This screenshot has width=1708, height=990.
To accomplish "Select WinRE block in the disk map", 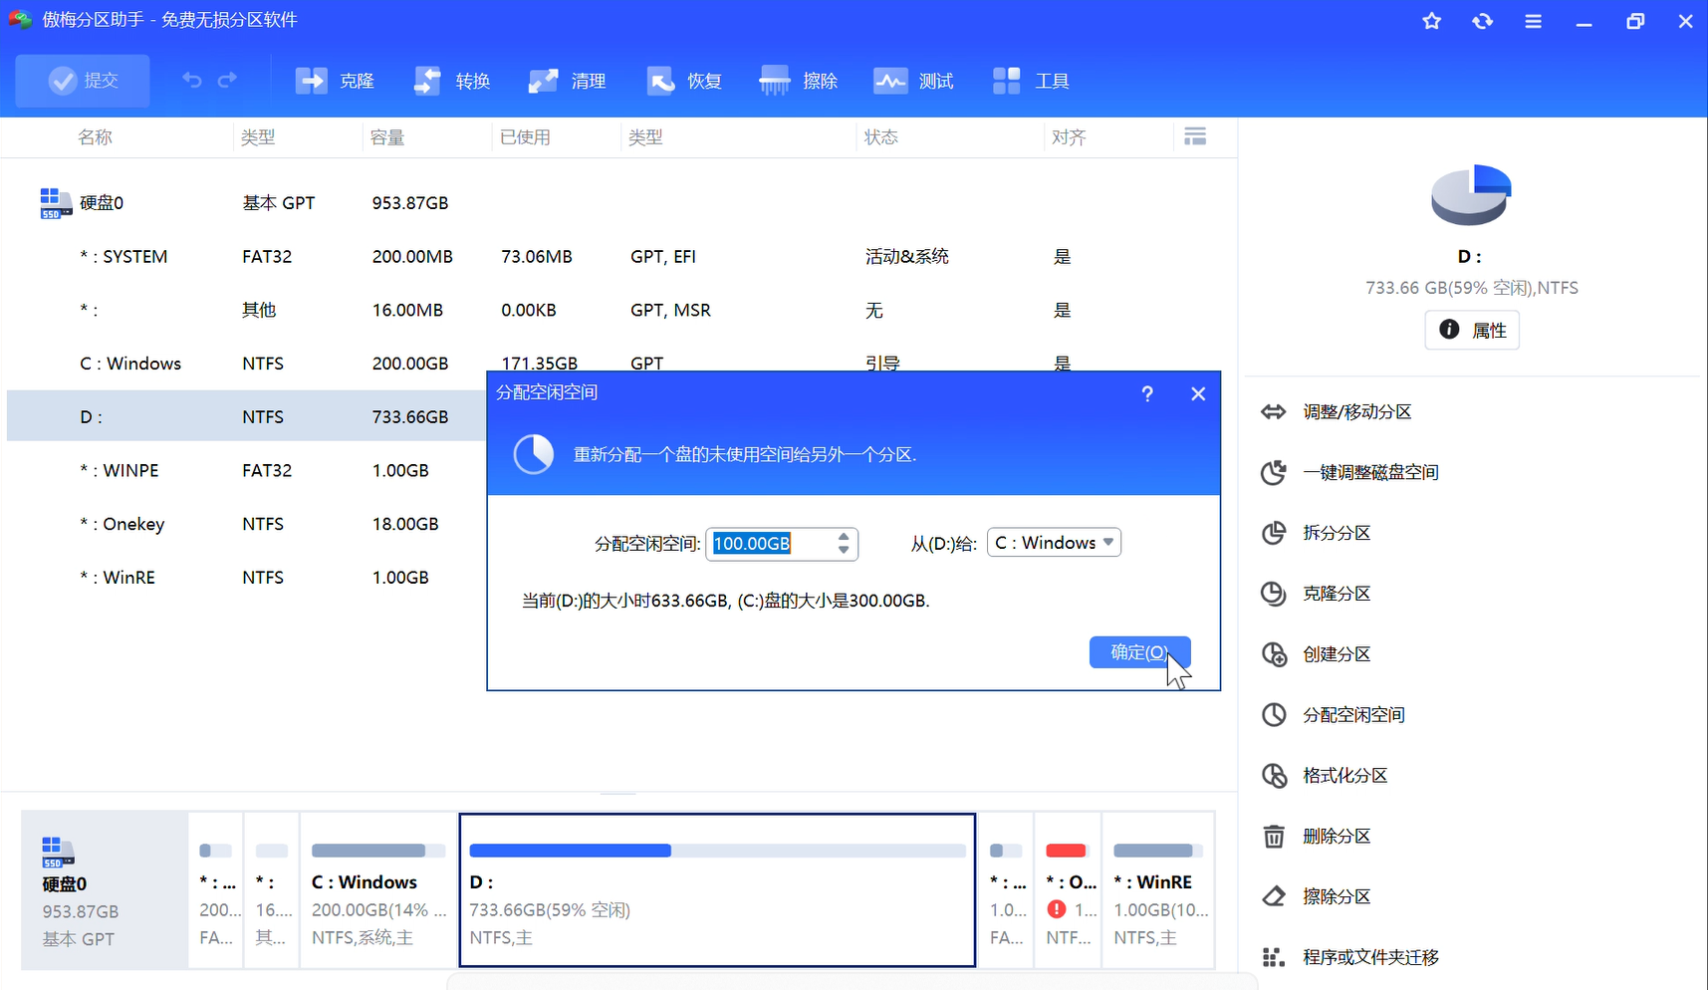I will 1159,890.
